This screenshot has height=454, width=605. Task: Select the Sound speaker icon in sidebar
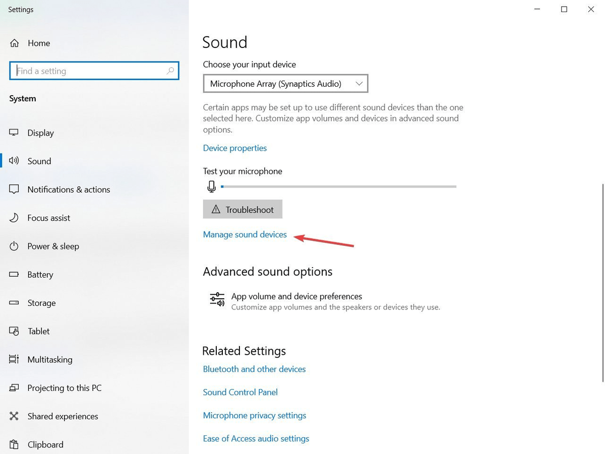point(14,161)
